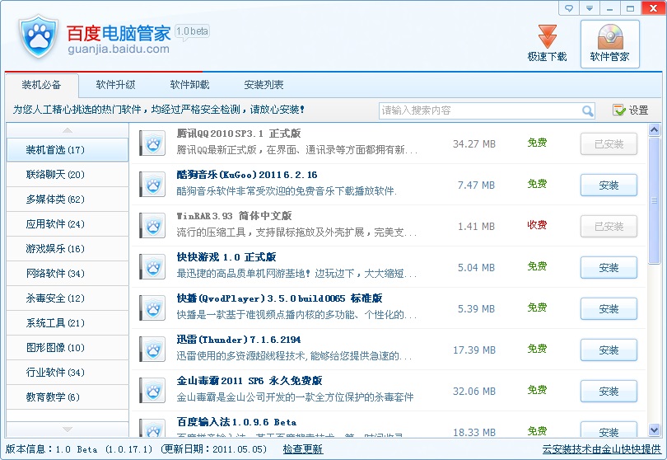Switch to the 软件升级 tab
This screenshot has width=667, height=460.
click(115, 85)
